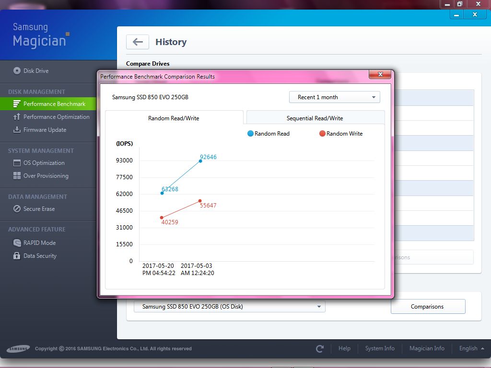Click the refresh arrow icon in footer
This screenshot has height=368, width=491.
click(x=320, y=349)
